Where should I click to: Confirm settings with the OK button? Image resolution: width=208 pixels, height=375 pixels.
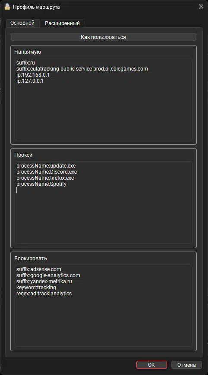(x=151, y=365)
